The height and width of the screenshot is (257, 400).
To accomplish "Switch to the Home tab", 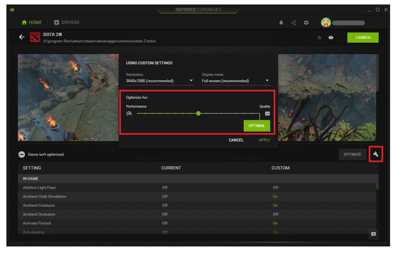I will tap(32, 22).
